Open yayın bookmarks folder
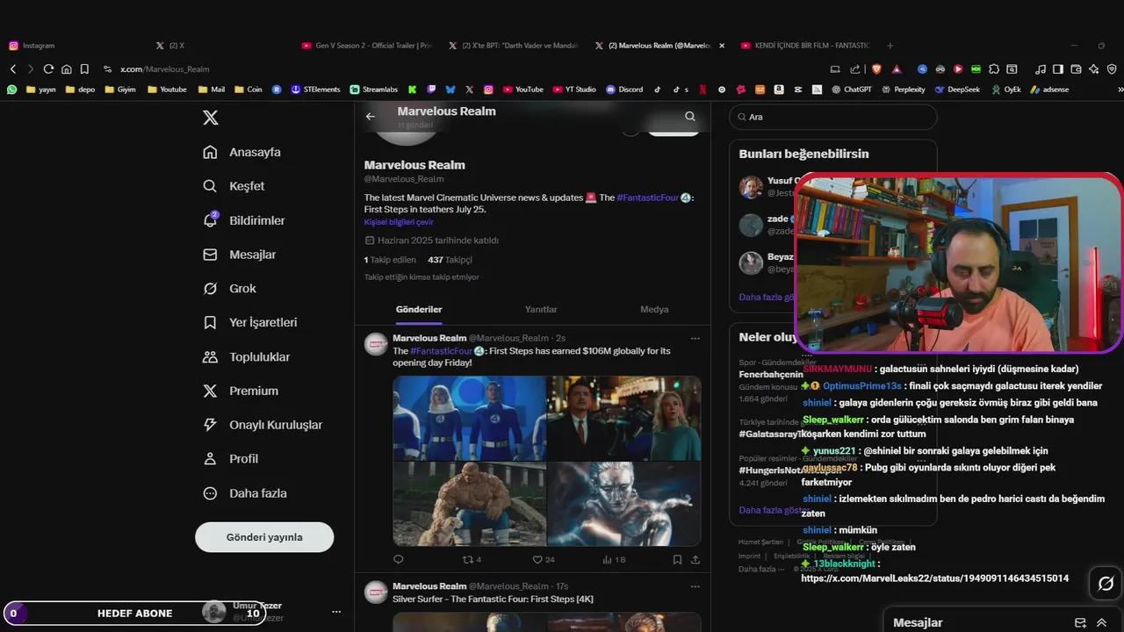This screenshot has height=632, width=1124. [41, 90]
